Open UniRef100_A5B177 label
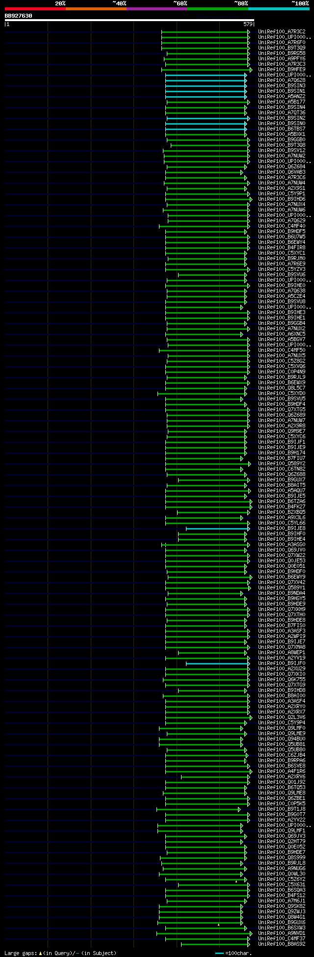Screen dimensions: 314x957 282,102
